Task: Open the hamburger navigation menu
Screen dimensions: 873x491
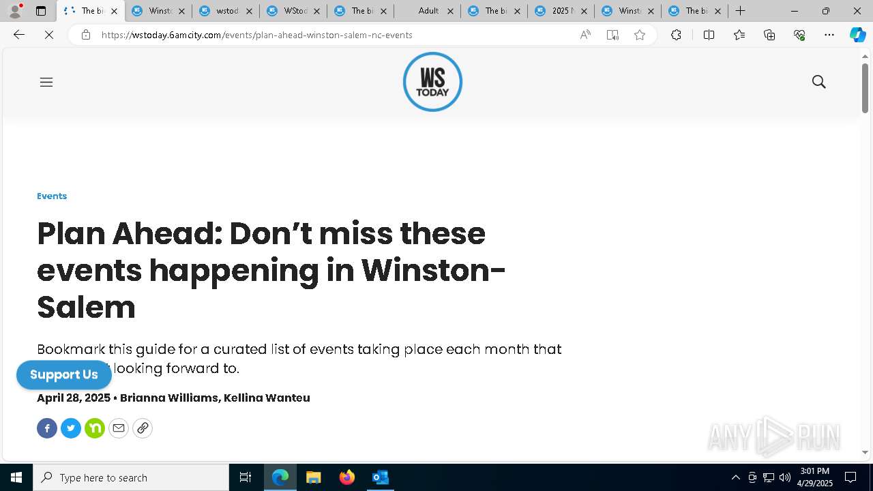Action: [46, 82]
